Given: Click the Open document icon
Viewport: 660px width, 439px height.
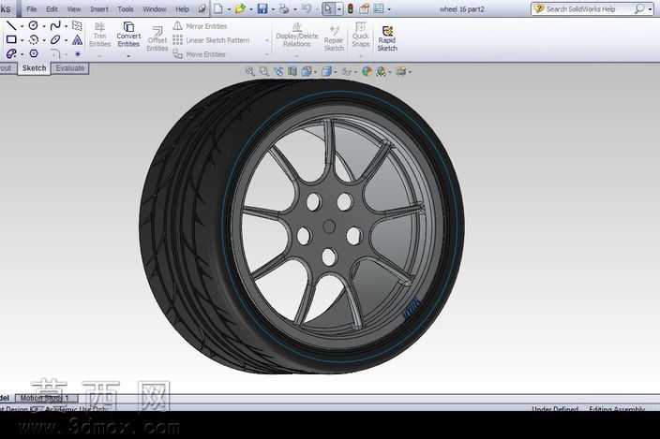Looking at the screenshot, I should point(240,8).
